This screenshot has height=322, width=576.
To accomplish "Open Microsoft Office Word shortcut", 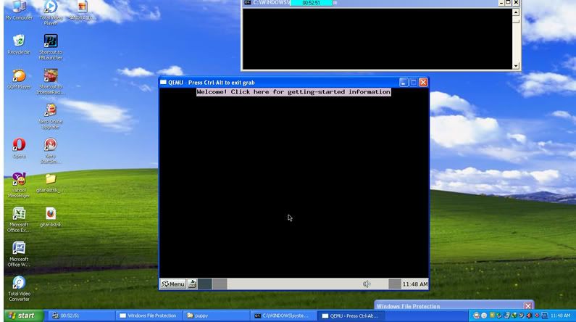I will pos(19,254).
